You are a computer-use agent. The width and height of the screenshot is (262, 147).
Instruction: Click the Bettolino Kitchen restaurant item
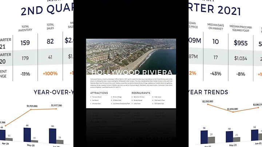coord(139,97)
